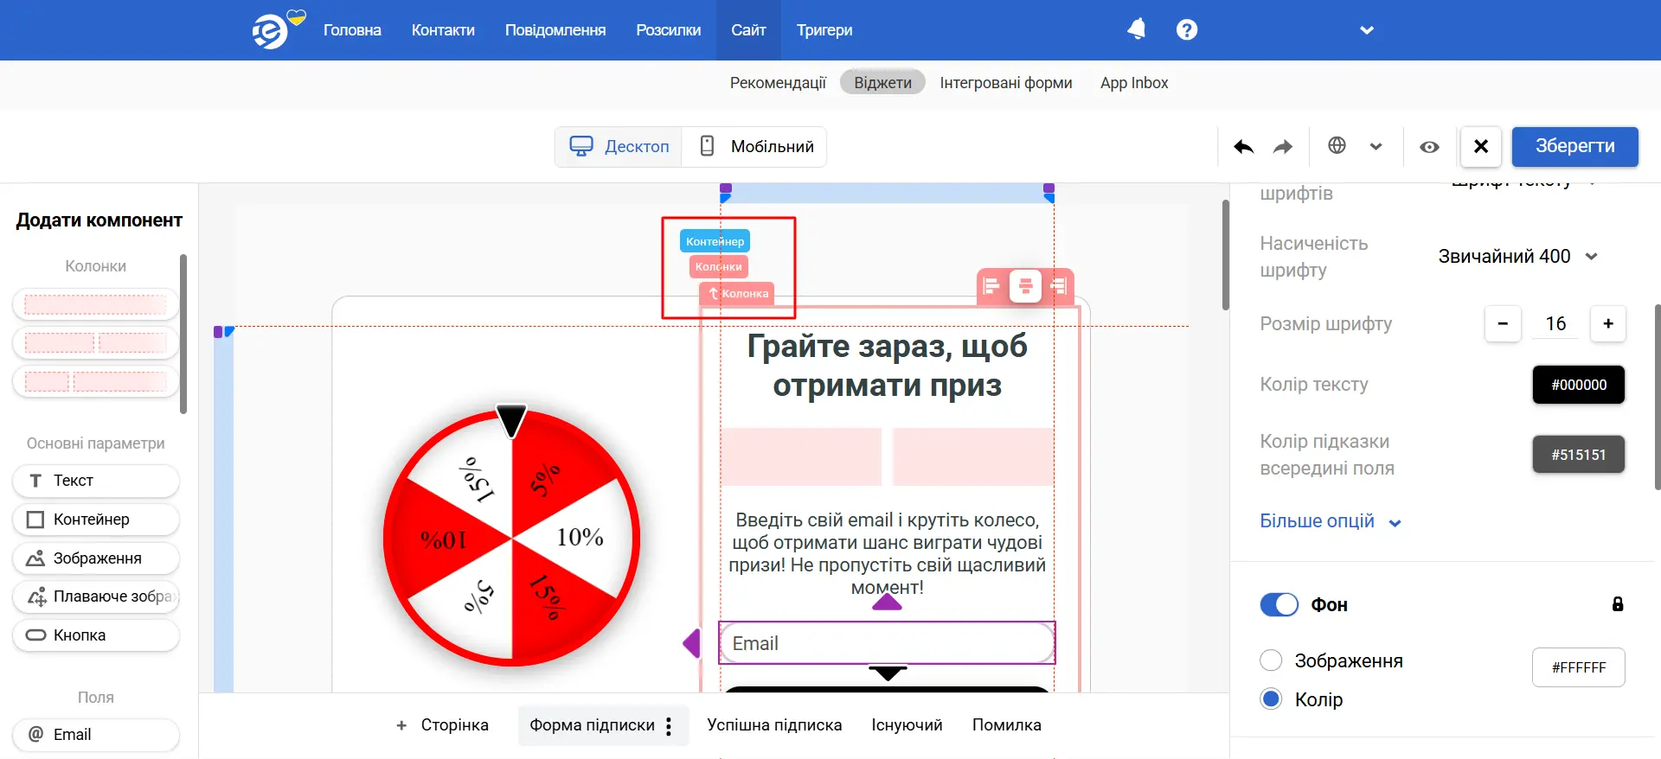Image resolution: width=1661 pixels, height=759 pixels.
Task: Select Колір background radio
Action: [x=1271, y=699]
